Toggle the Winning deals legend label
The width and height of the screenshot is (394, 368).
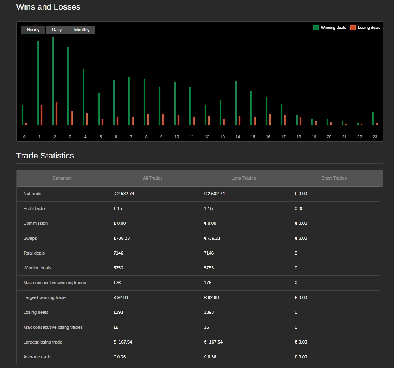pyautogui.click(x=333, y=28)
